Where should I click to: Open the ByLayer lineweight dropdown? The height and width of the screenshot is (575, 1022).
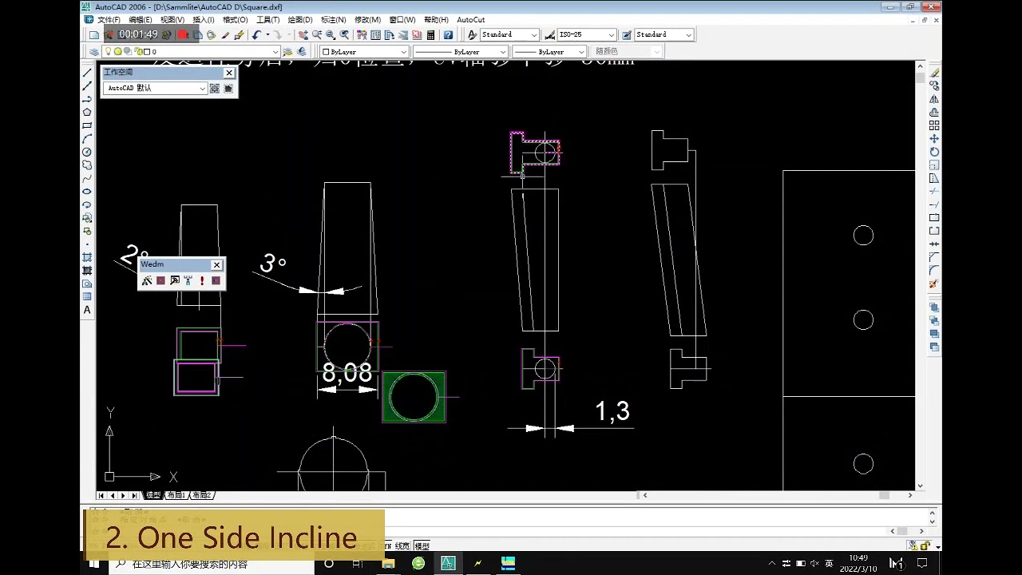pos(580,52)
